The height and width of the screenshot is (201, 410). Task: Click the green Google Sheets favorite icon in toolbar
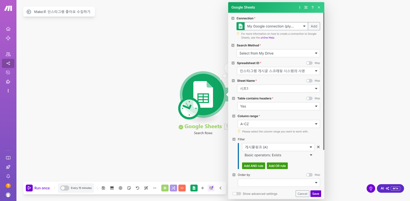point(194,188)
